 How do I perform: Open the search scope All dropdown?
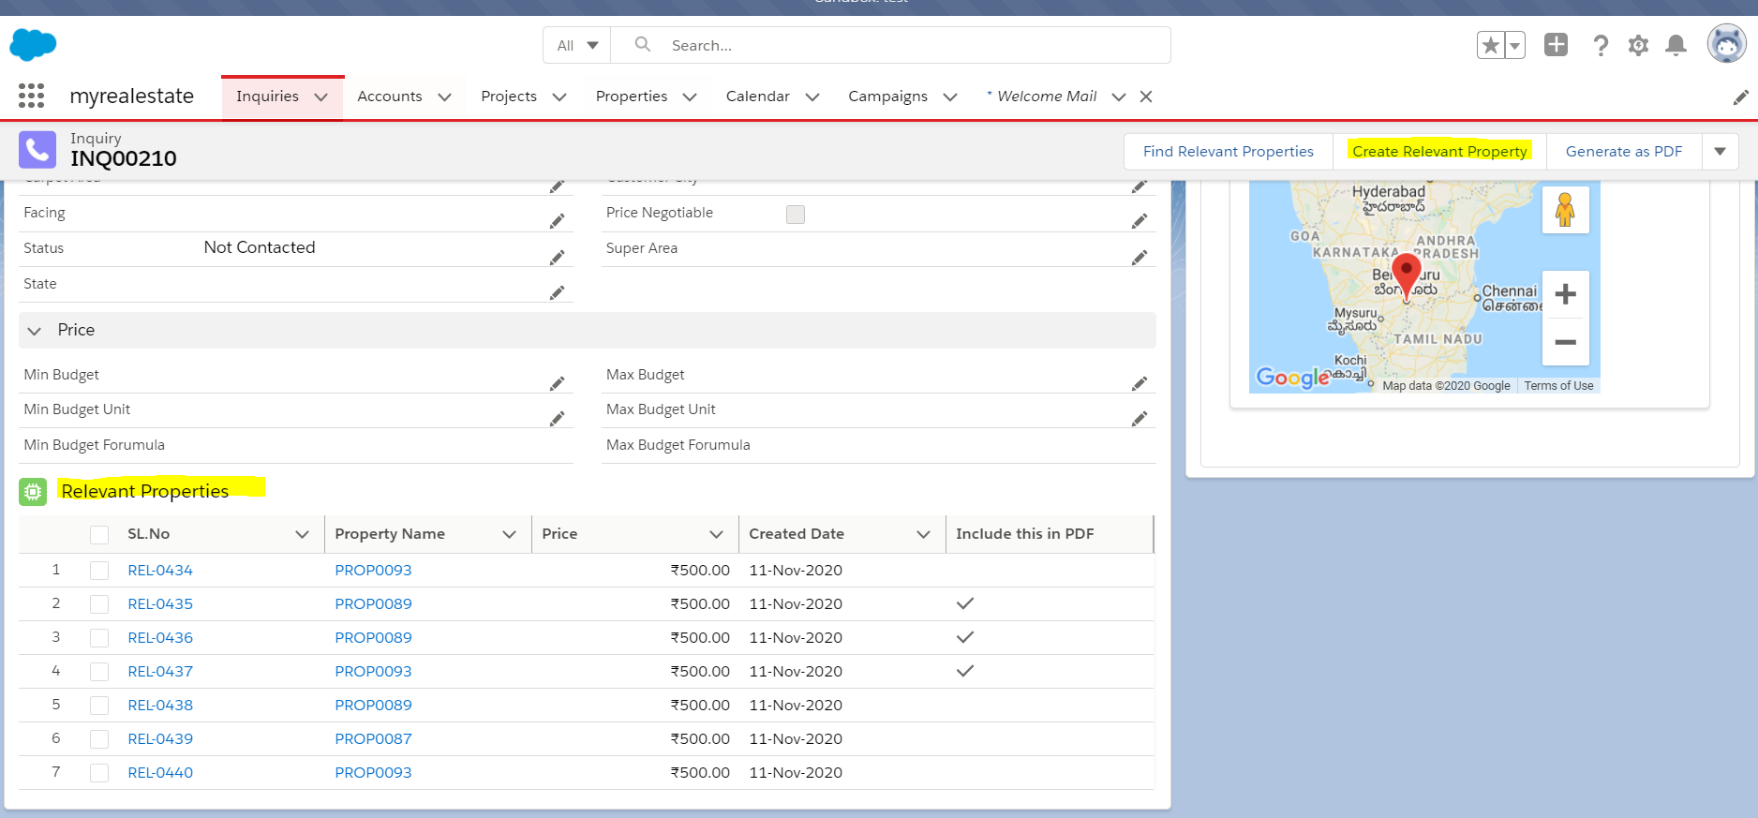pyautogui.click(x=577, y=45)
